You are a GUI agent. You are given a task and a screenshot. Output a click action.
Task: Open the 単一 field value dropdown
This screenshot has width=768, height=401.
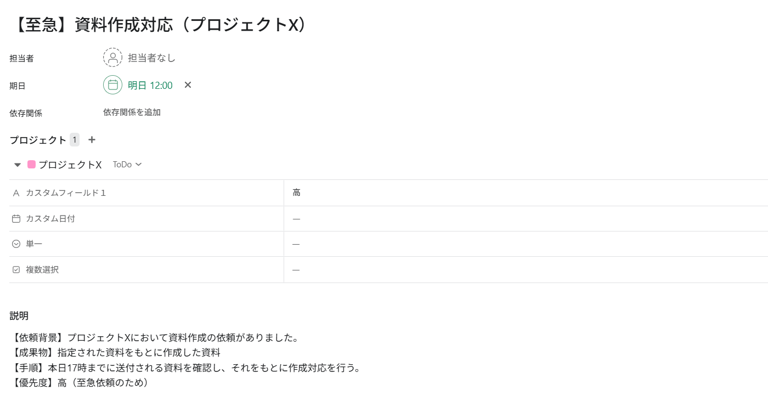pyautogui.click(x=526, y=244)
